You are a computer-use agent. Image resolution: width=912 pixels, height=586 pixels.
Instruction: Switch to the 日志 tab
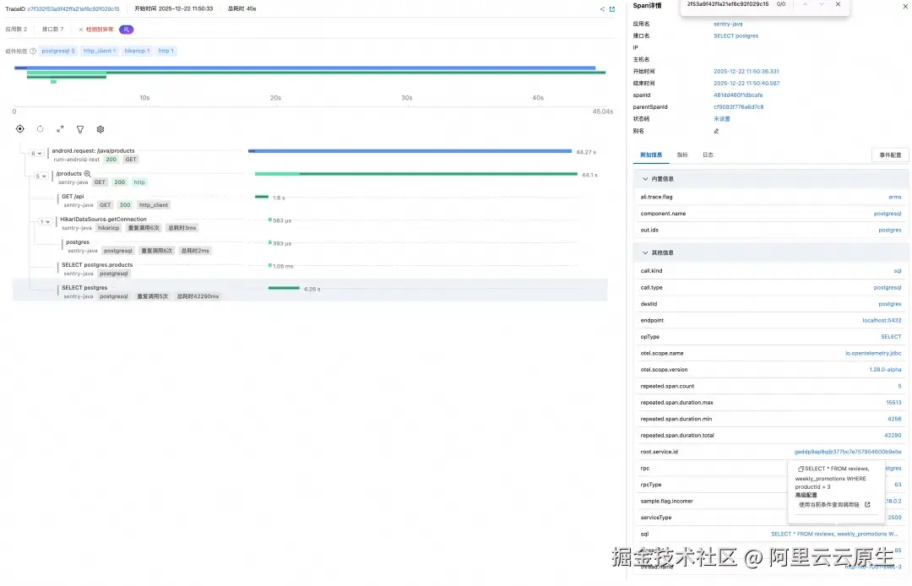pos(708,155)
